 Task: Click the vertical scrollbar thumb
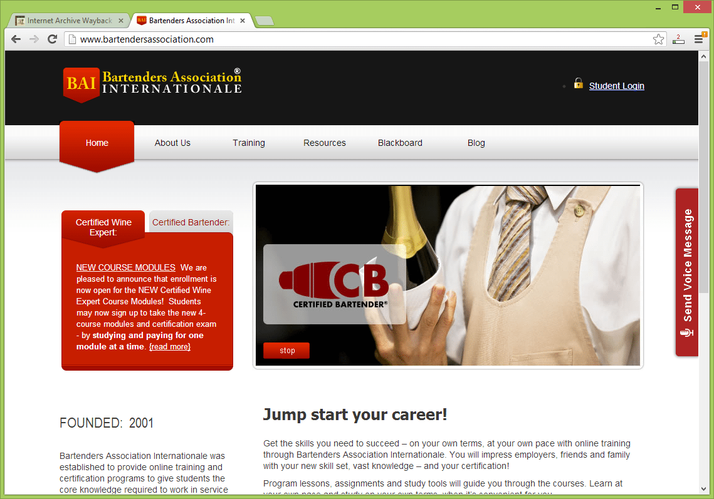coord(704,177)
